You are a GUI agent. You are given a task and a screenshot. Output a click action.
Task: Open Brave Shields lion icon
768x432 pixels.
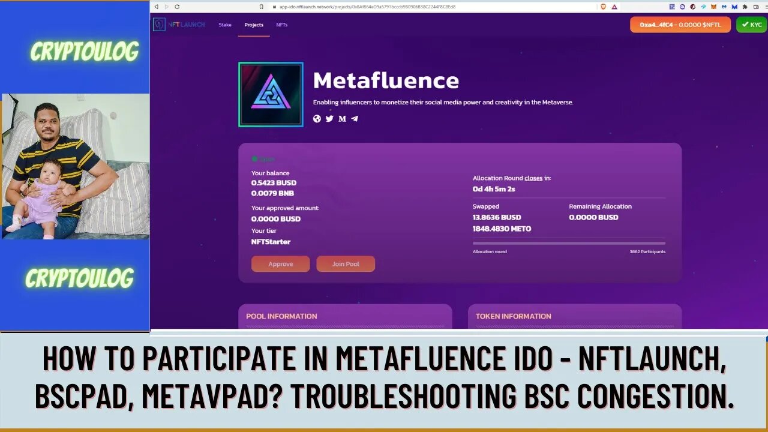click(x=603, y=7)
